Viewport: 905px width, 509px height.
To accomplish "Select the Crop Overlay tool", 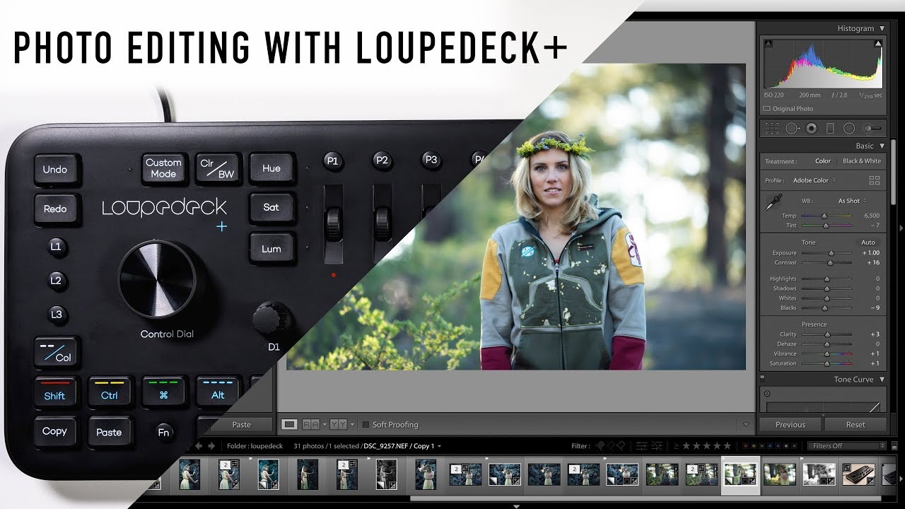I will tap(772, 128).
